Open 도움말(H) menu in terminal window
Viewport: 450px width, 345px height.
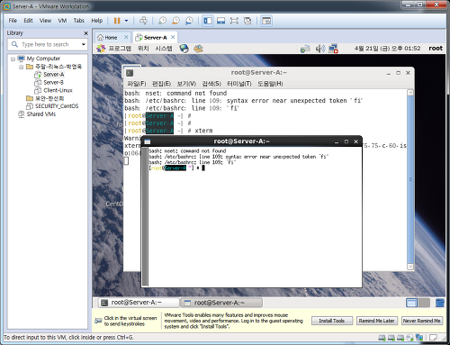[270, 84]
